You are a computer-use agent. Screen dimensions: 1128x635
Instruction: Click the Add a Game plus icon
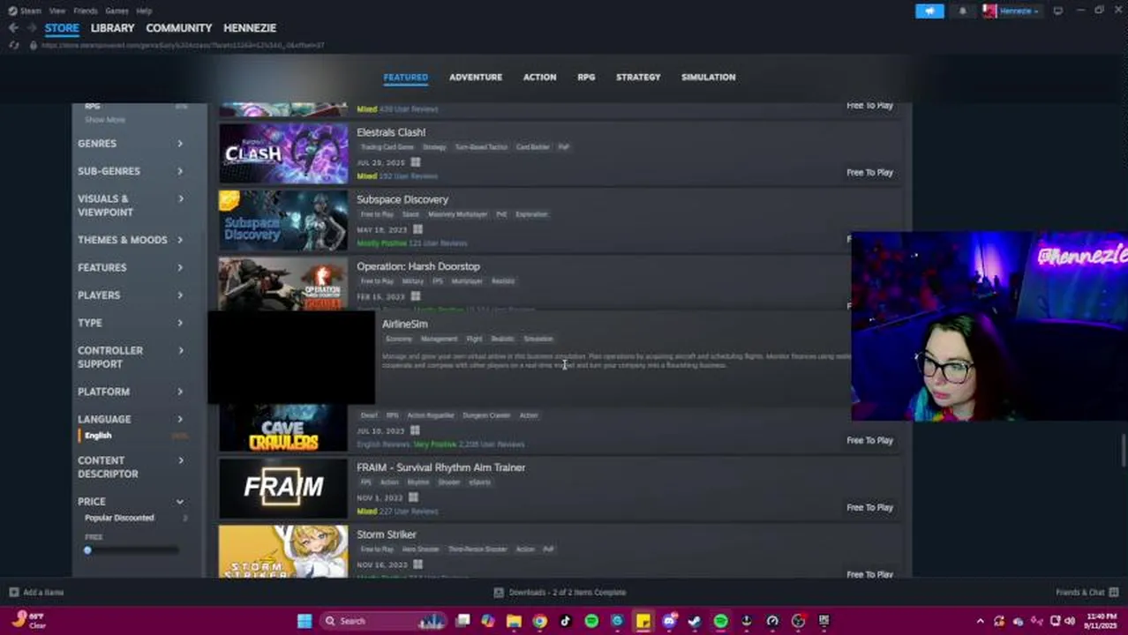(x=13, y=593)
